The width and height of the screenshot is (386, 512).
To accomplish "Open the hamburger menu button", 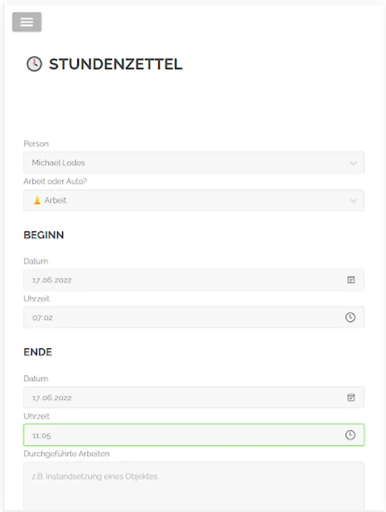I will [x=27, y=22].
